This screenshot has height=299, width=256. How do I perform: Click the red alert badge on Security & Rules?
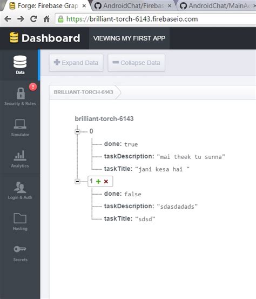[33, 87]
